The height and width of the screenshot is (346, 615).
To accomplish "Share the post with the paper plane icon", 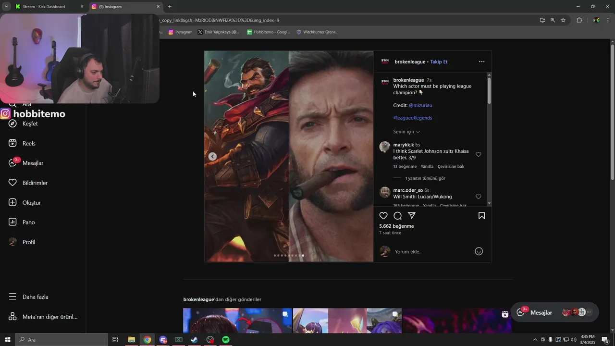I will [x=412, y=216].
